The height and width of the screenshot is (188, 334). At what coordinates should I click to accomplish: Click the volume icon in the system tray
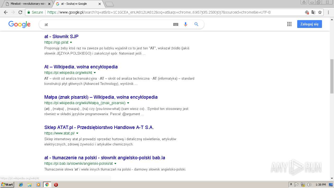[x=309, y=185]
